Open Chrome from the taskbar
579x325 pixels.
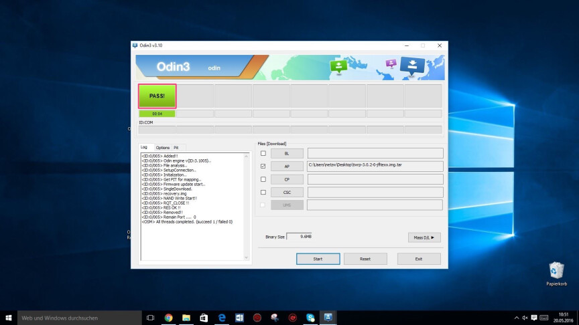[168, 318]
